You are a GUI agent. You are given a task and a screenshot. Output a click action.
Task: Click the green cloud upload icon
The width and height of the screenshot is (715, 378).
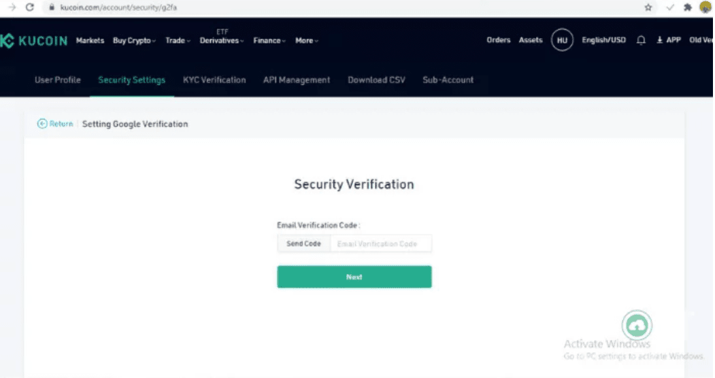tap(637, 326)
